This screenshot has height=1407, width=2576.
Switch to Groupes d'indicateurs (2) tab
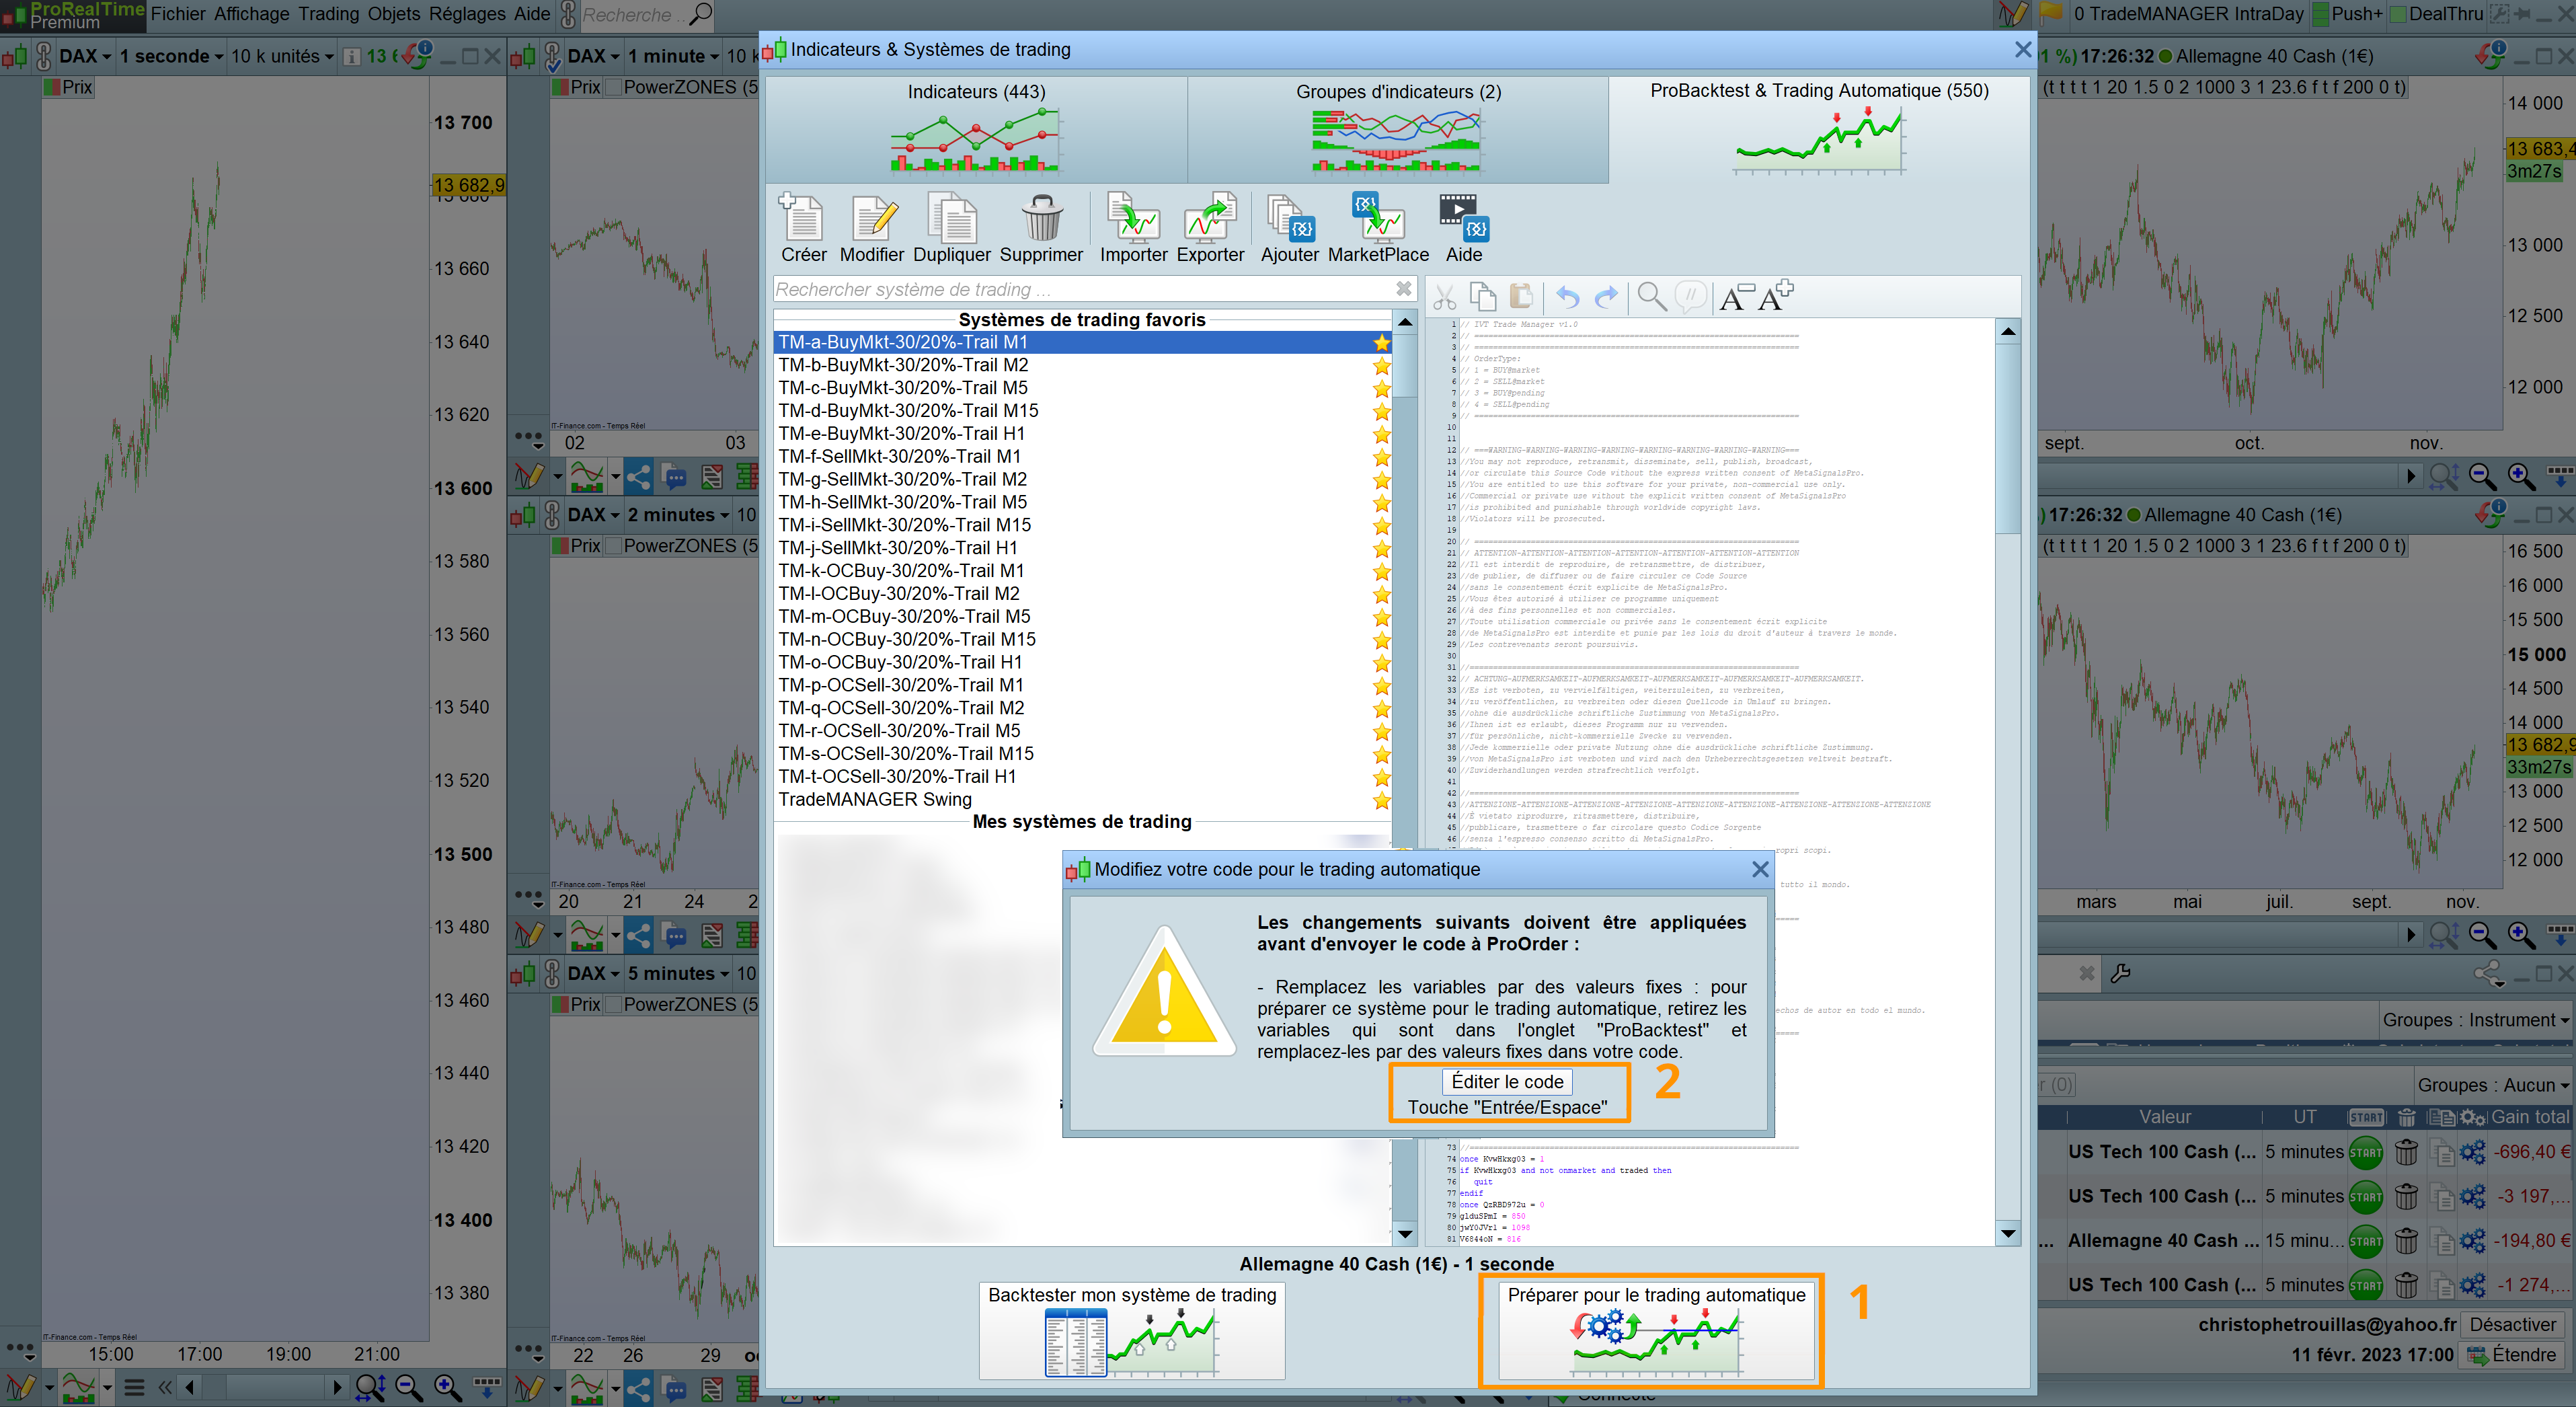click(x=1397, y=130)
